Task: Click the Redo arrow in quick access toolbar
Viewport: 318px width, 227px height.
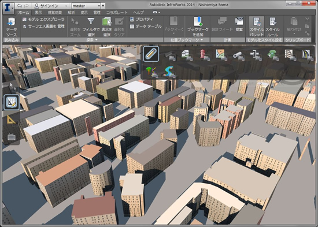Action: pos(26,5)
